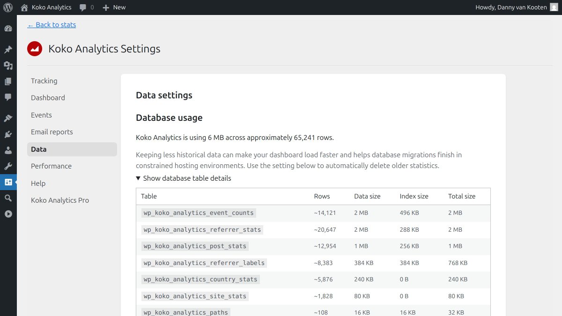Open the Help tab
This screenshot has width=562, height=316.
72,184
